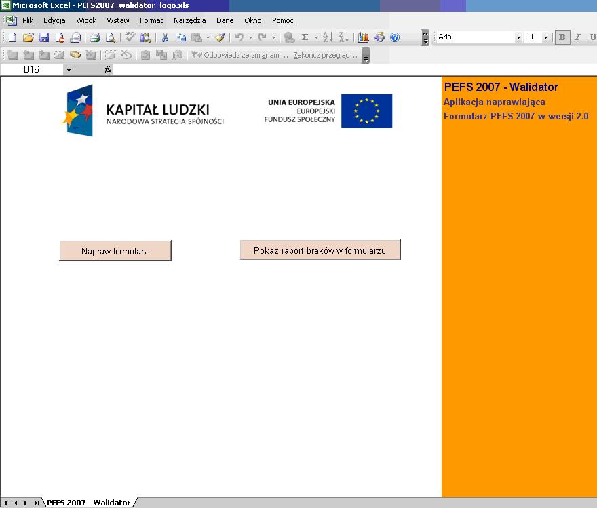Open the Research binoculars tool
Screen dimensions: 597x508
point(145,37)
